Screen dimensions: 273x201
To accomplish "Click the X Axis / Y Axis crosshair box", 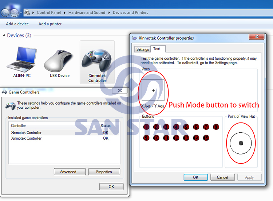I will pos(153,90).
